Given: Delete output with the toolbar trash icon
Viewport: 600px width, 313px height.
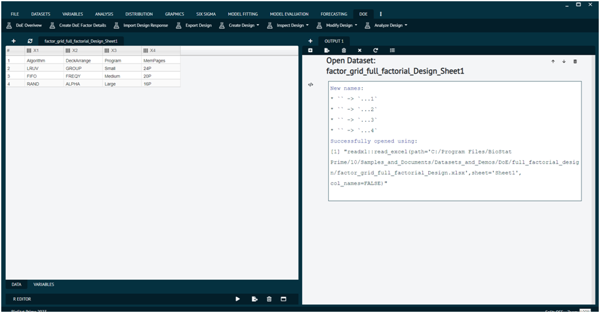Looking at the screenshot, I should point(344,50).
